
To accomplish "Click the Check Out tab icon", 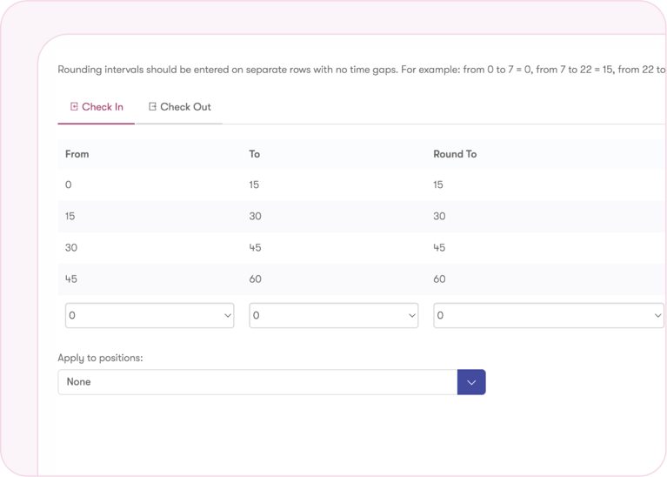I will 152,106.
